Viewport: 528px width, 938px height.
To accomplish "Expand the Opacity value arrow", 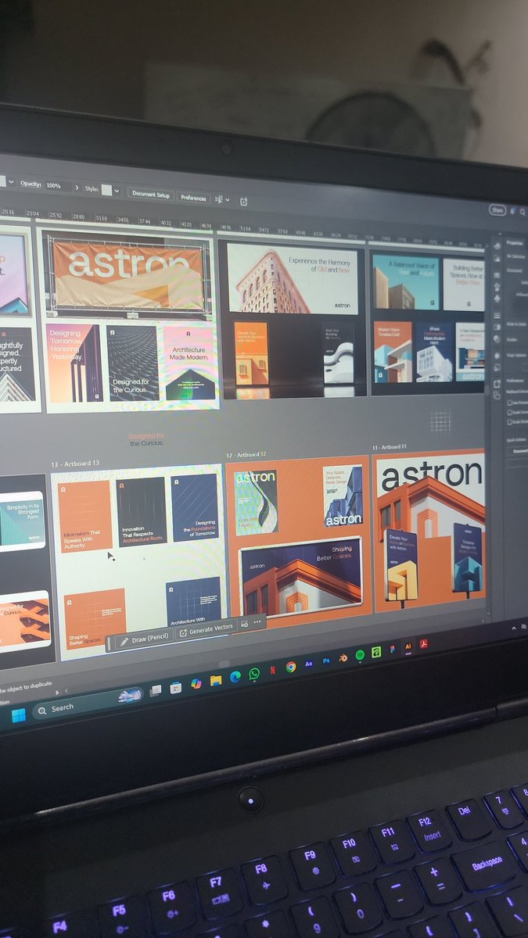I will 77,187.
